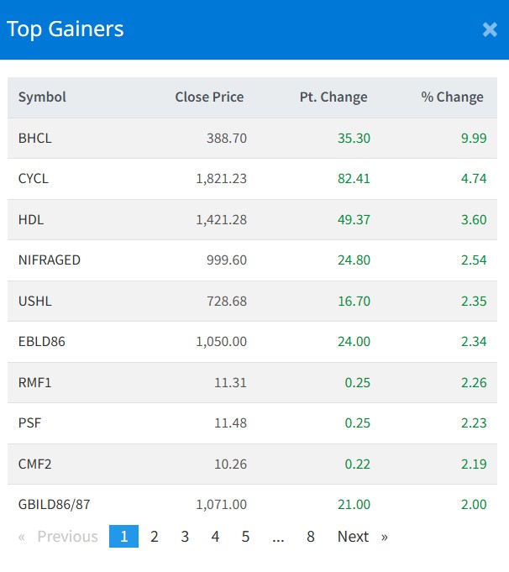Screen dimensions: 509x572
Task: Open pagination page 4
Action: tap(215, 536)
